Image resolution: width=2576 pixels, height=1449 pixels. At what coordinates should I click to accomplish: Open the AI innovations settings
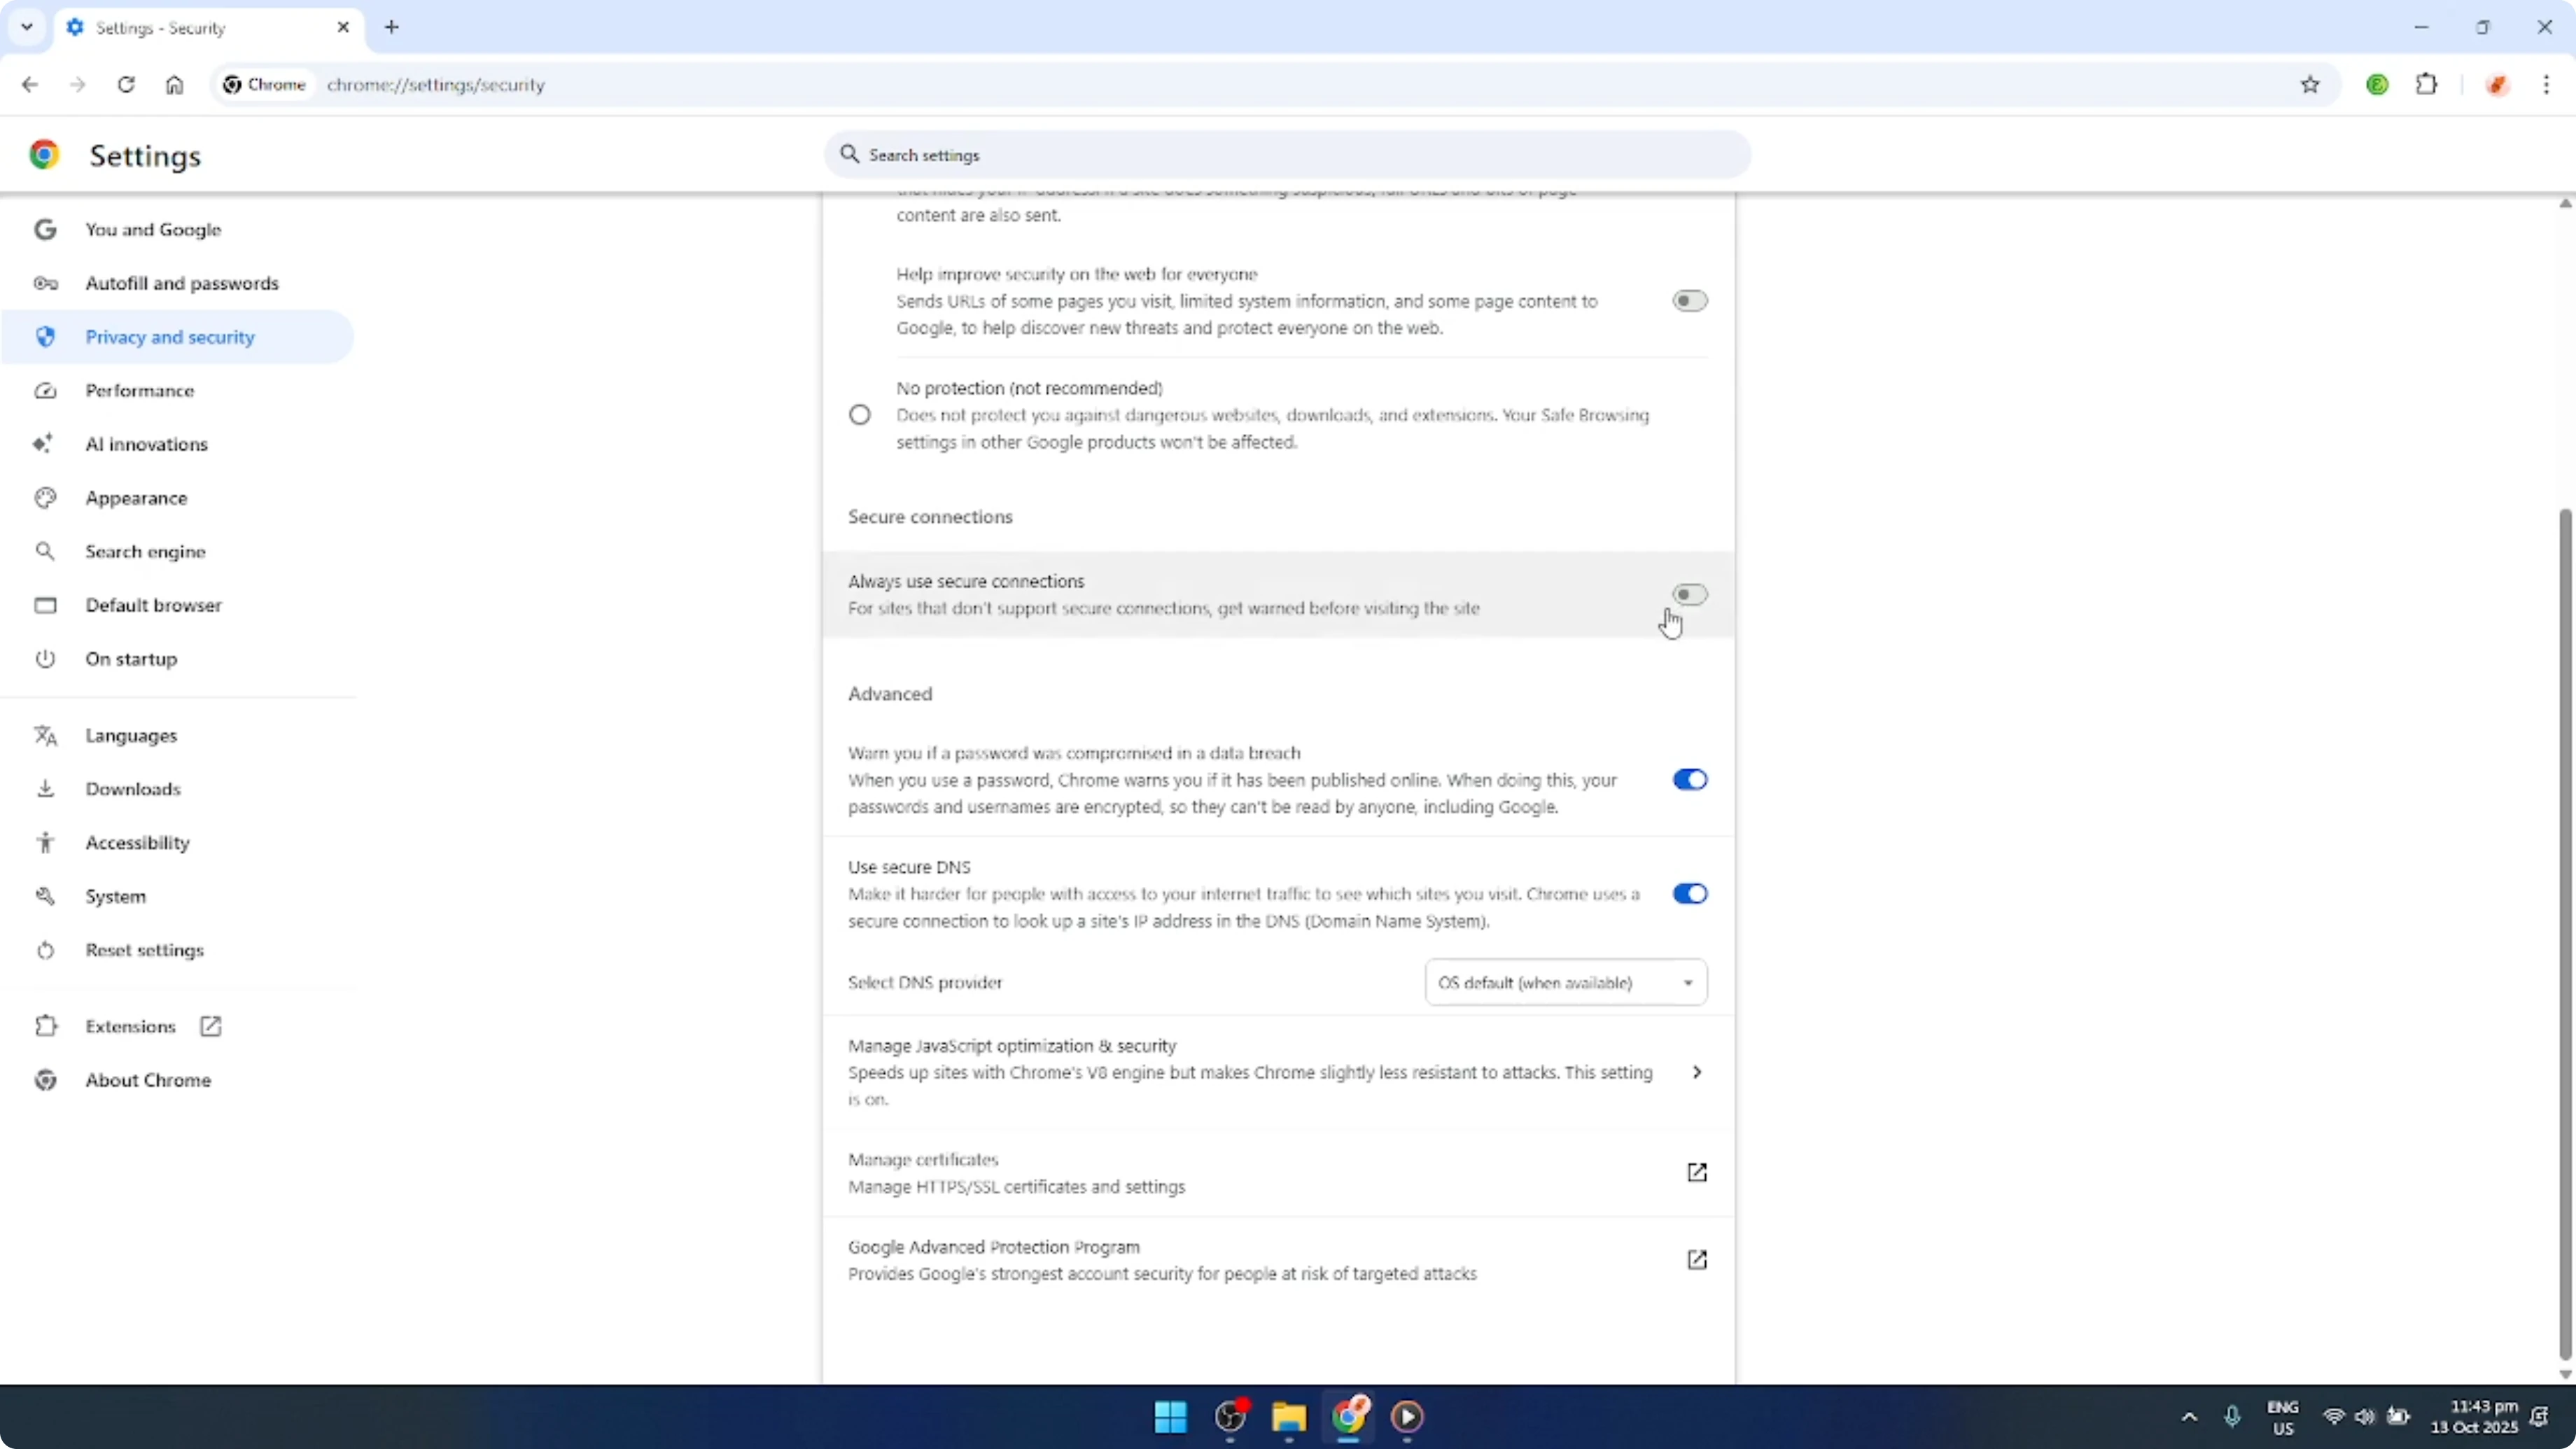point(146,444)
